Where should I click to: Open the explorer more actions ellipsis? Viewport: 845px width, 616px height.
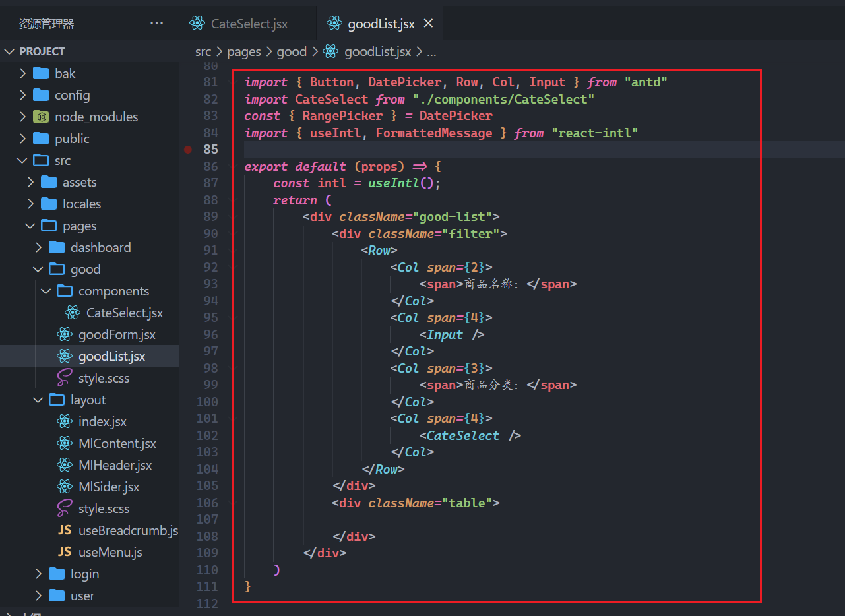[x=156, y=24]
